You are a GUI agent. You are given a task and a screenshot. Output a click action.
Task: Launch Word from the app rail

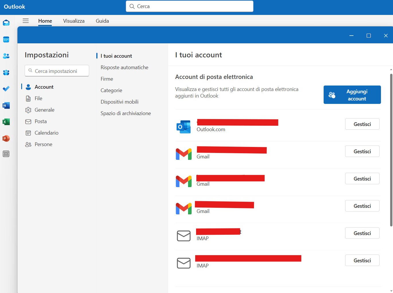coord(6,105)
